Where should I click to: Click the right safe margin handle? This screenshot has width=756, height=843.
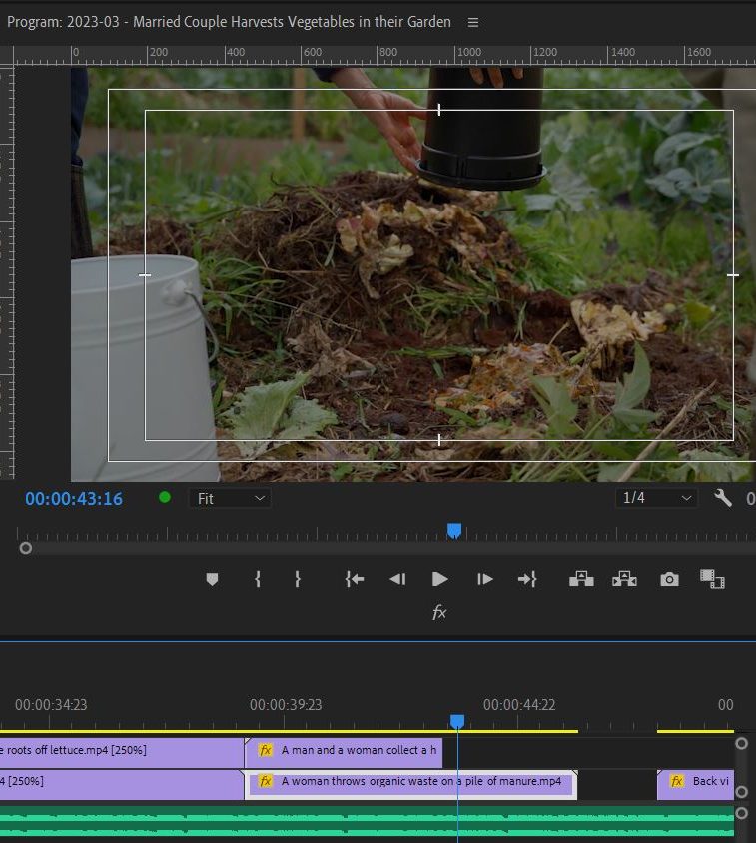tap(733, 275)
